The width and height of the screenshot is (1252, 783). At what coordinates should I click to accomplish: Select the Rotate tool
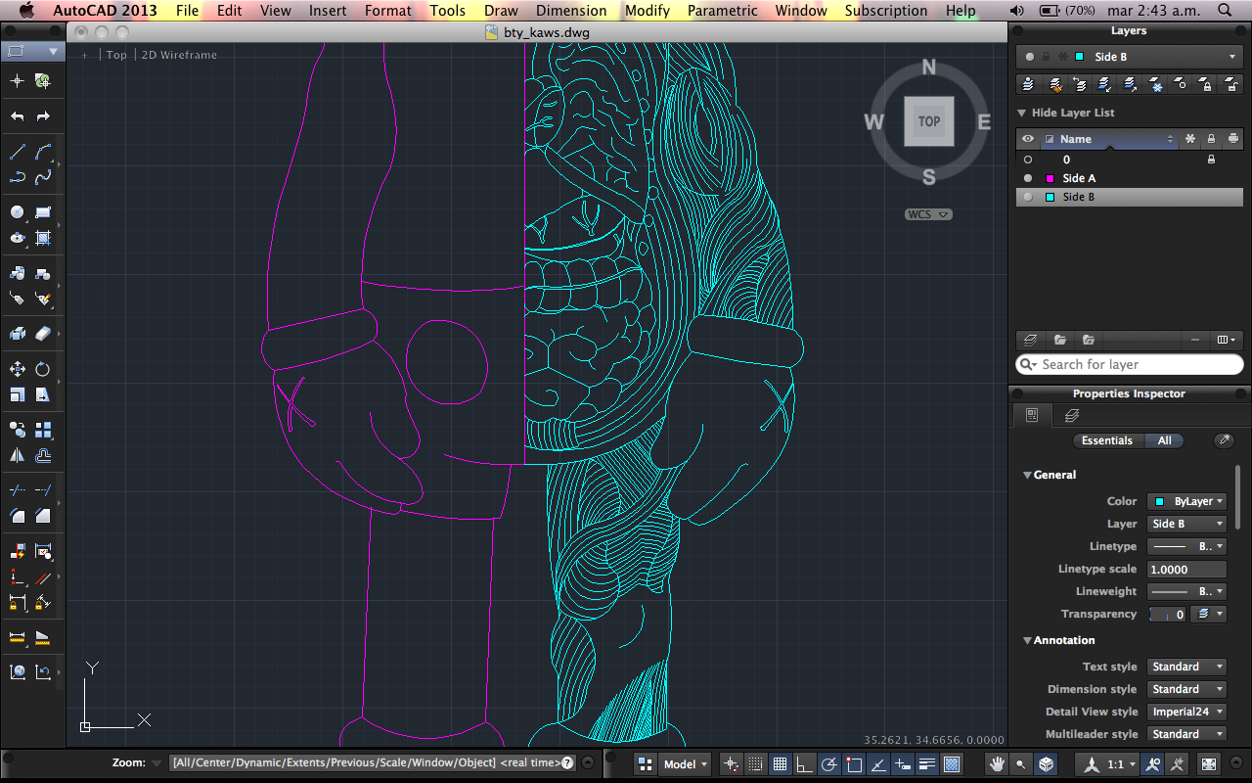(43, 369)
